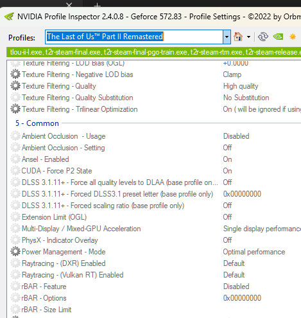The image size is (301, 318).
Task: Click gear icon for DLSS Force DLAA row
Action: [x=15, y=182]
